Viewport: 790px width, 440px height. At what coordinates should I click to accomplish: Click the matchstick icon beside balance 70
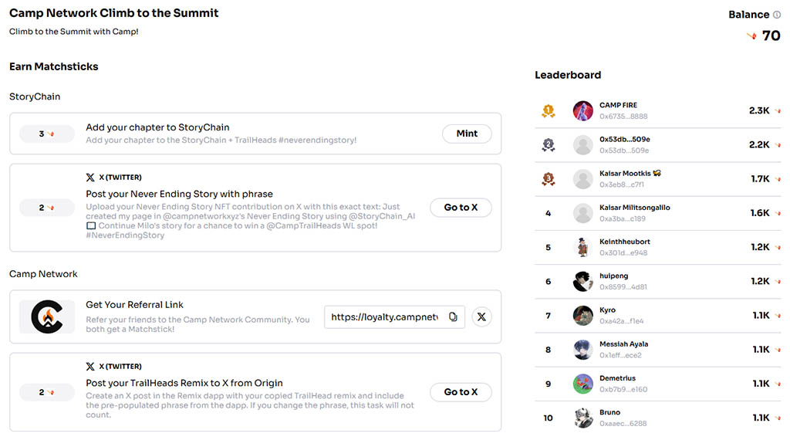click(751, 36)
